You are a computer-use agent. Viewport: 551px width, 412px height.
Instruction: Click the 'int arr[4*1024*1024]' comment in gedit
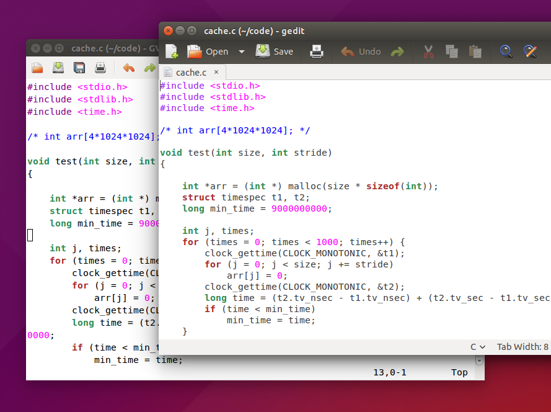[235, 130]
